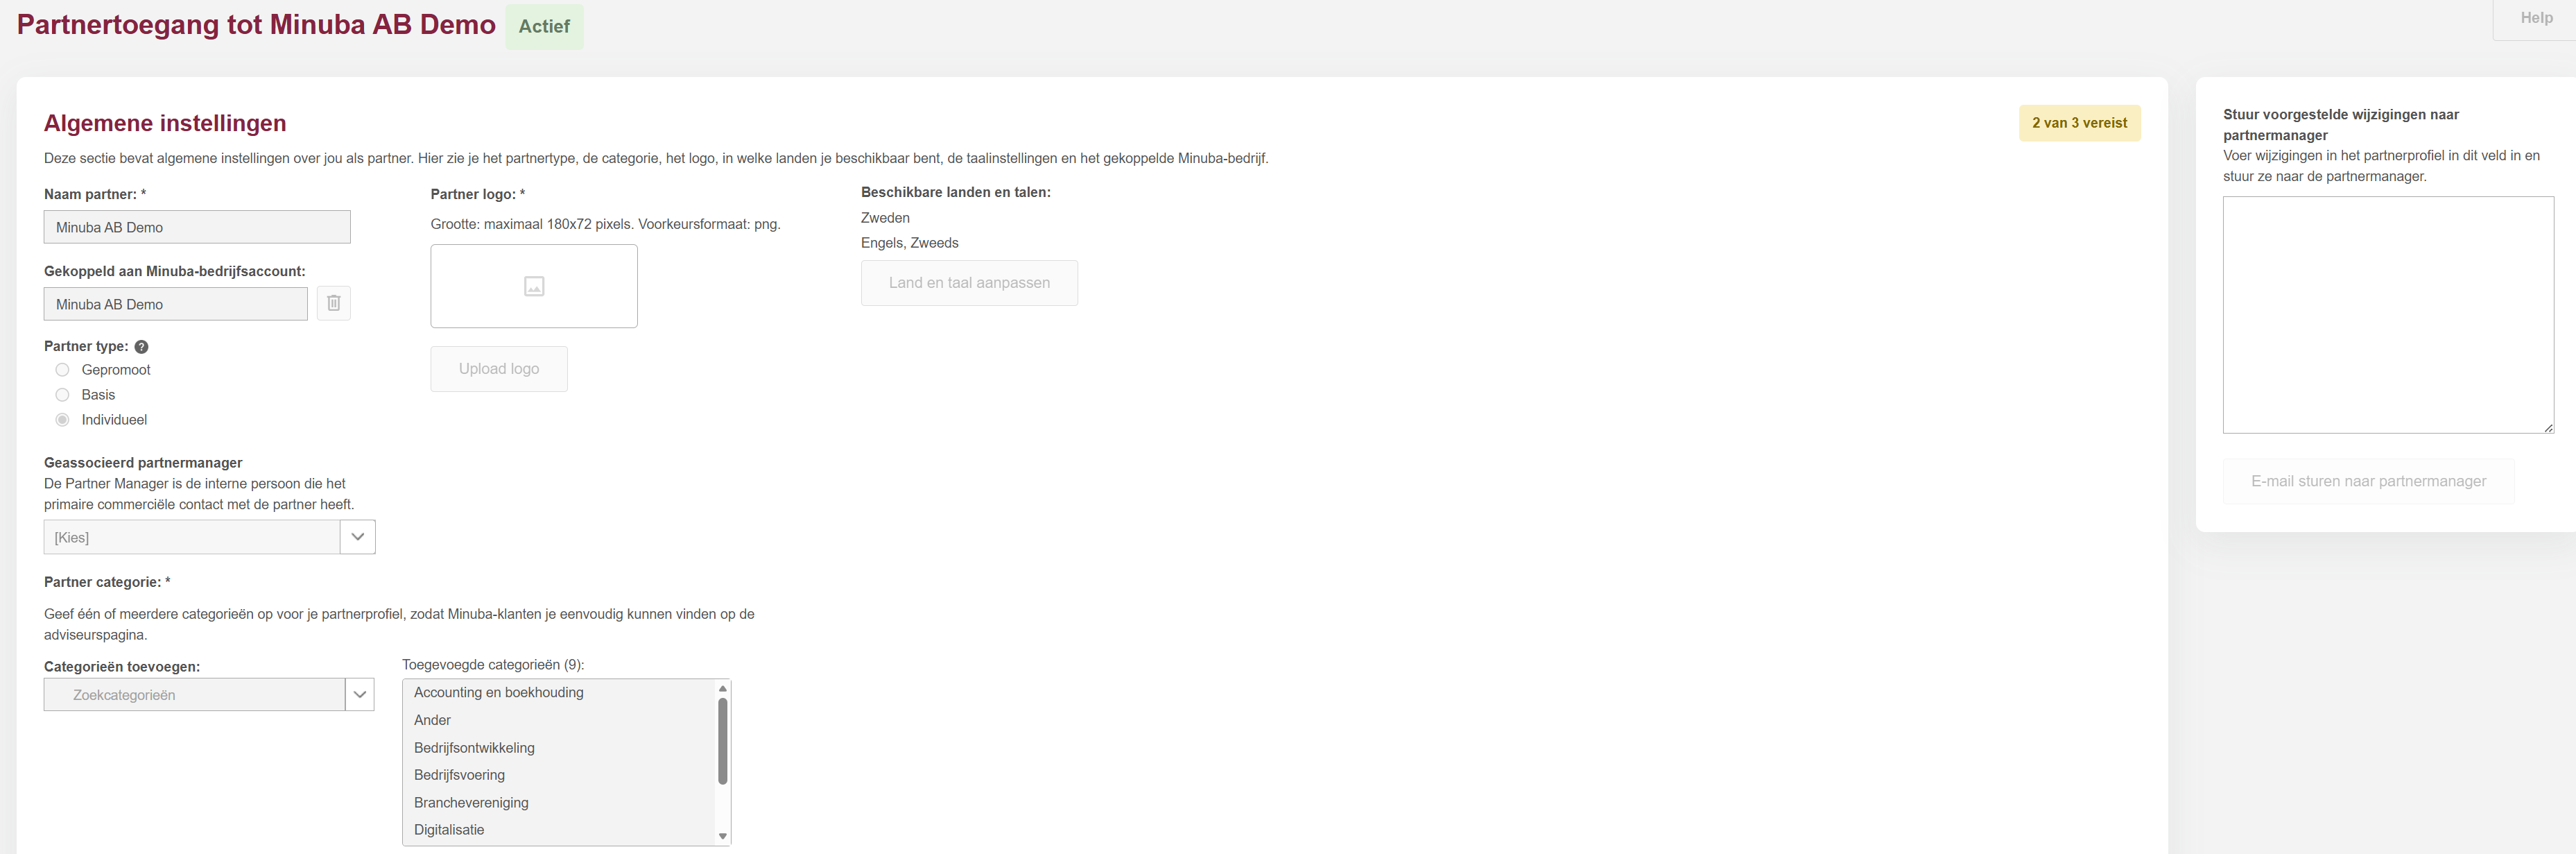The image size is (2576, 854).
Task: Click Land en taal aanpassen button
Action: 968,283
